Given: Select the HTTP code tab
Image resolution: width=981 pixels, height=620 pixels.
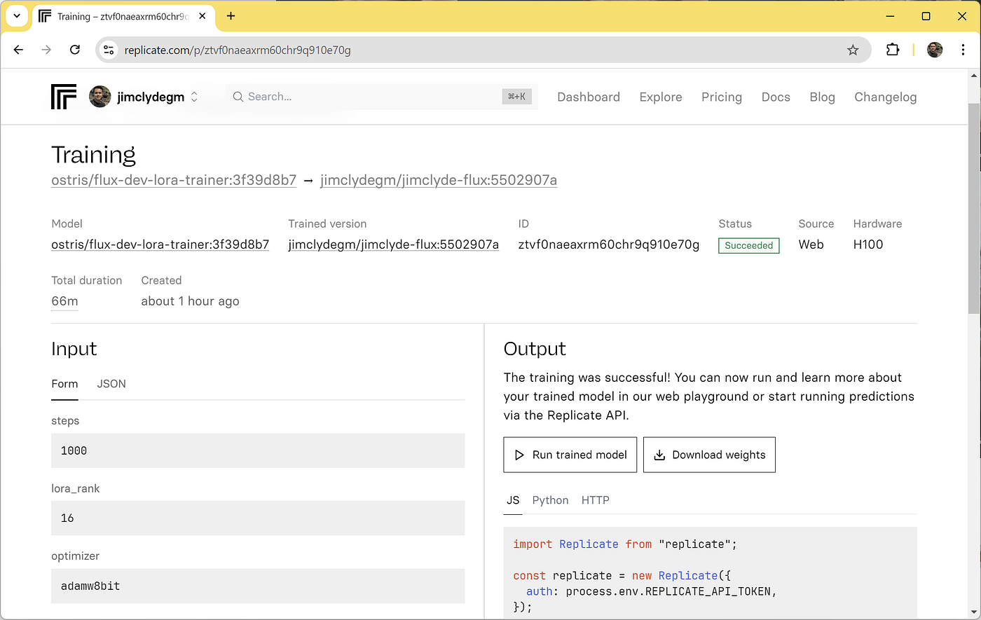Looking at the screenshot, I should (595, 500).
